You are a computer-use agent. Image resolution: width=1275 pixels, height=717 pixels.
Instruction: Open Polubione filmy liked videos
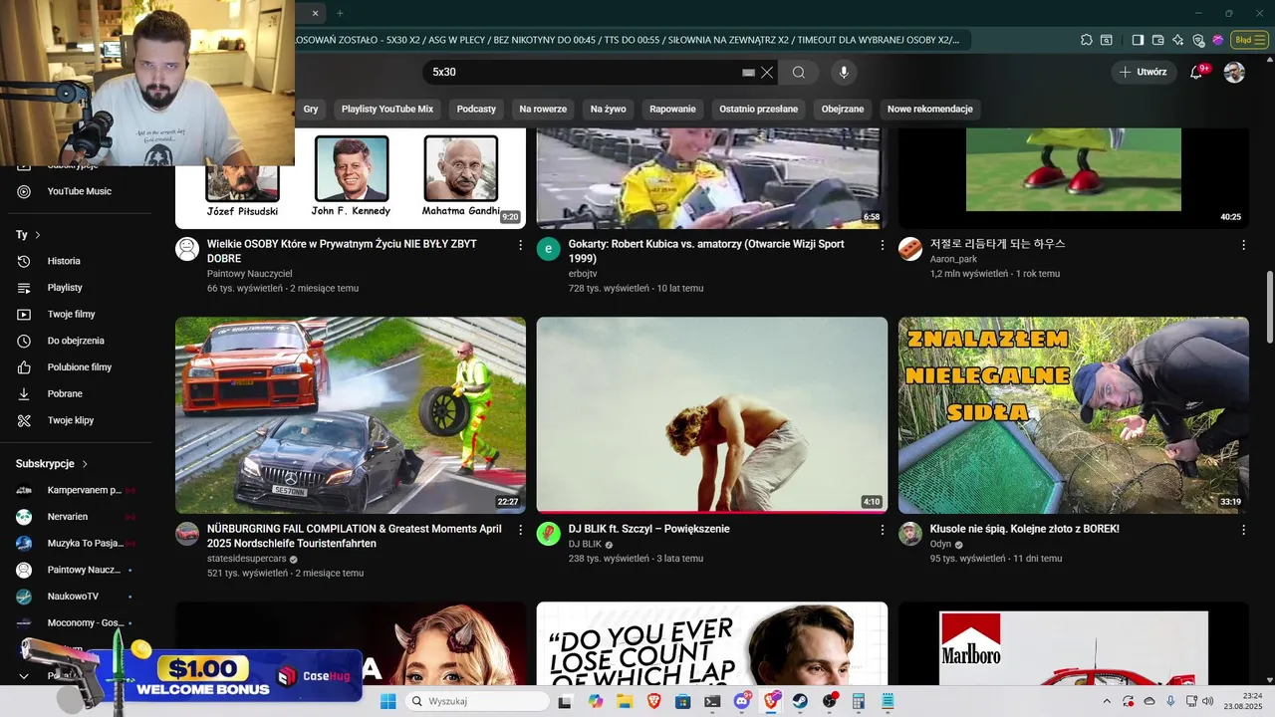click(78, 367)
